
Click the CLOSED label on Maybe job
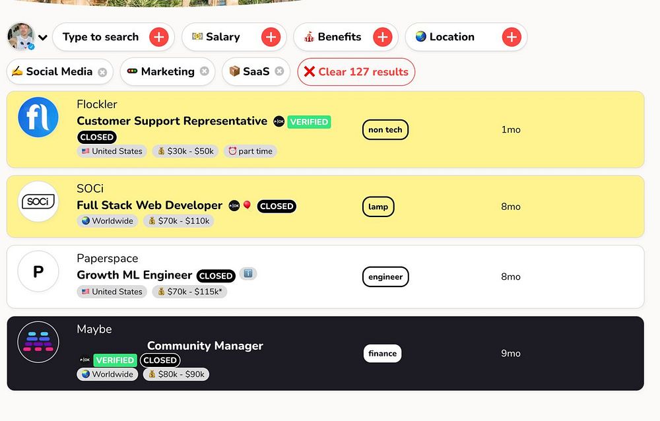pos(160,360)
